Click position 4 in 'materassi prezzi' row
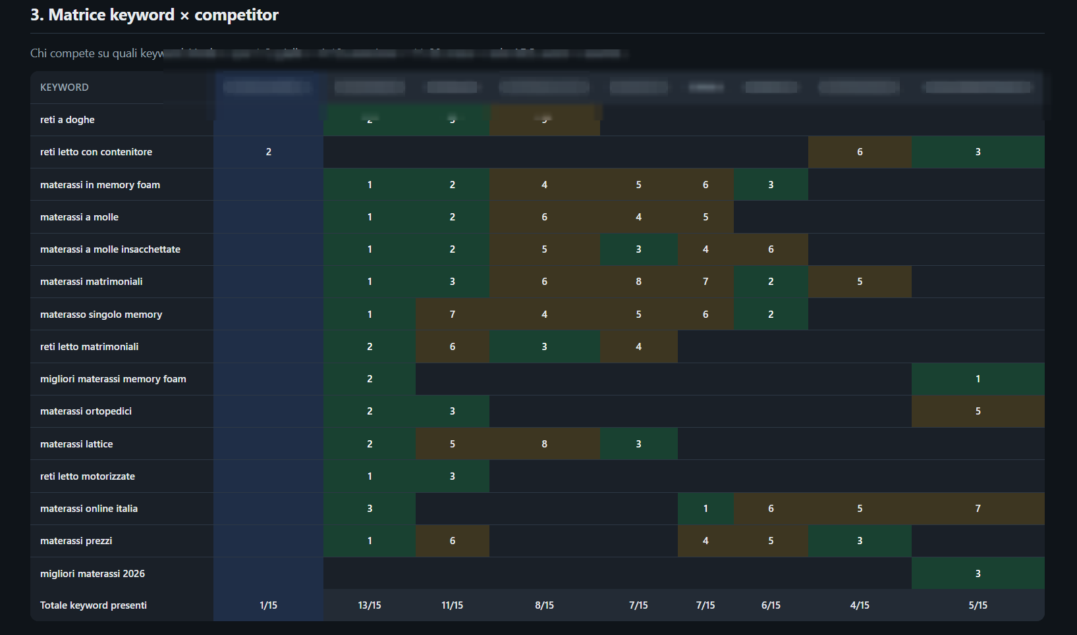Image resolution: width=1077 pixels, height=635 pixels. 705,541
